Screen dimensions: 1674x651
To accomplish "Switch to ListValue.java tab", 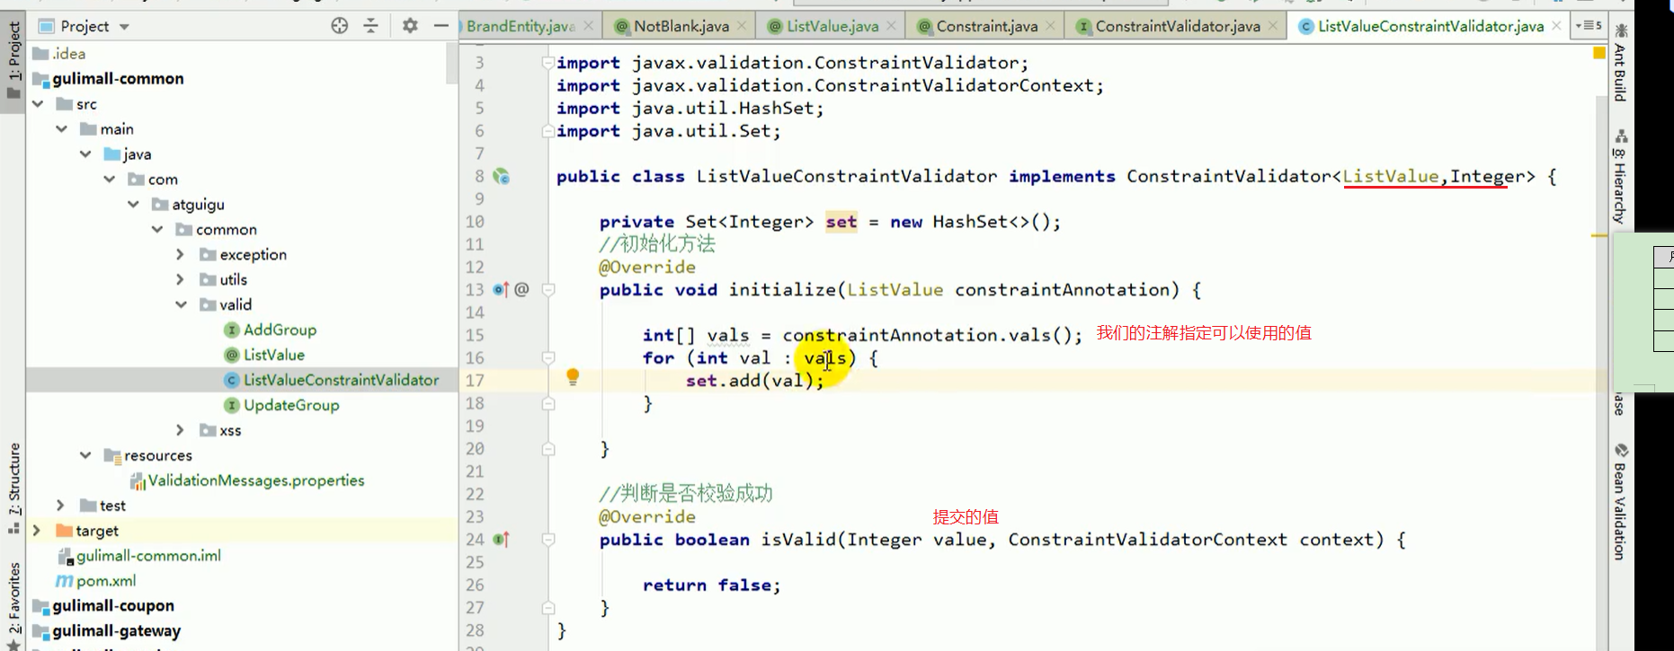I will (833, 26).
